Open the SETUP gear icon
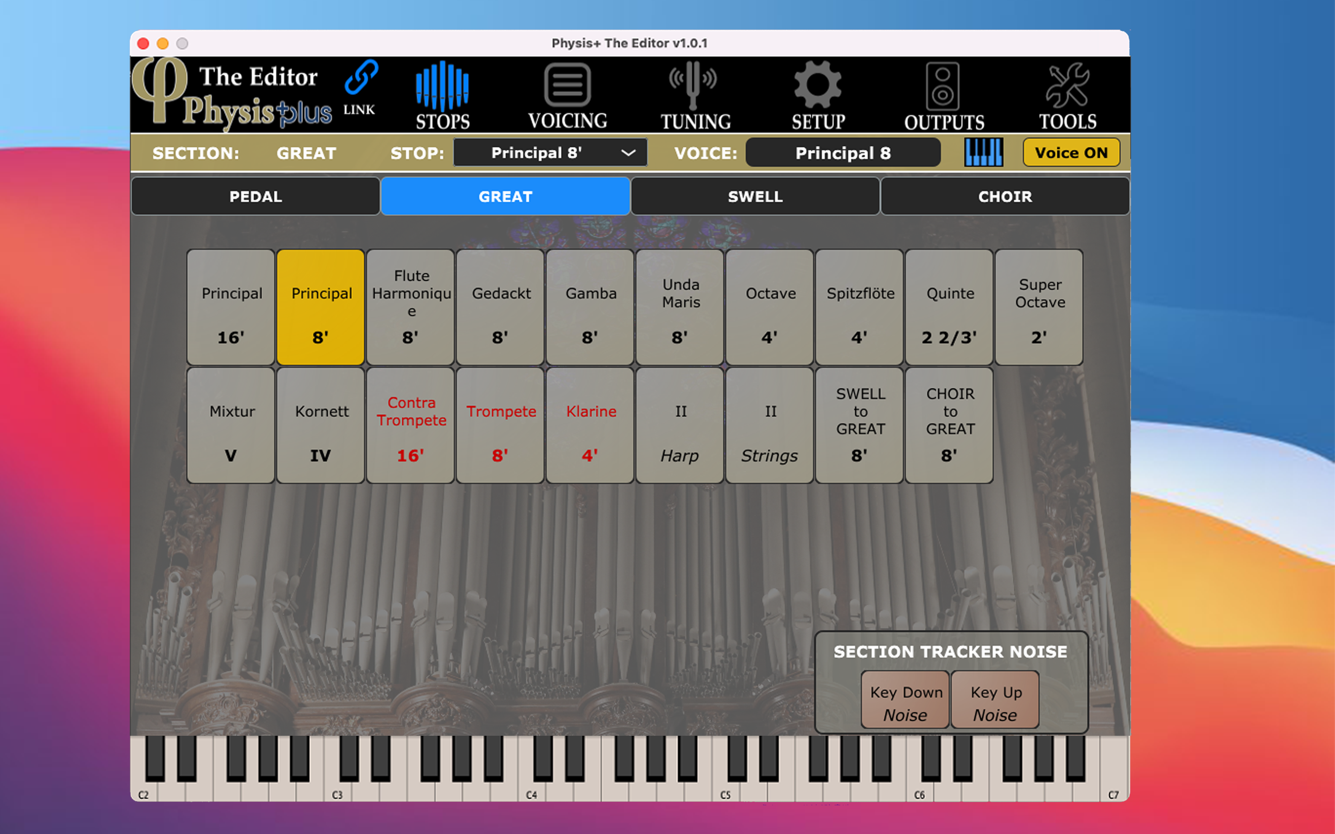Image resolution: width=1335 pixels, height=834 pixels. pos(818,85)
